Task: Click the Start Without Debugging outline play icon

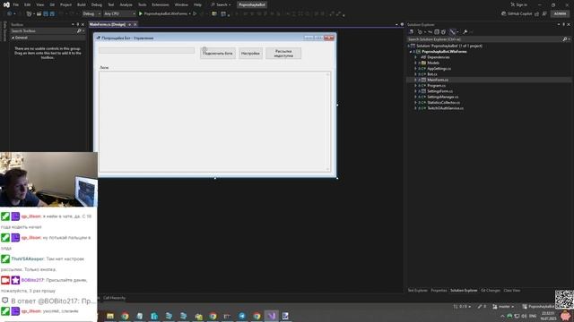Action: 195,14
